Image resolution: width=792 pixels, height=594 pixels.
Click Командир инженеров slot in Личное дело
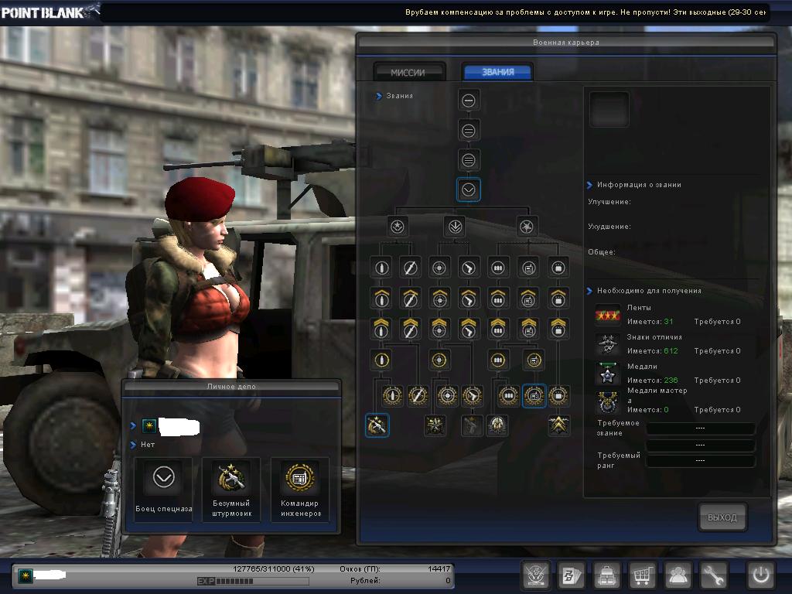point(300,488)
